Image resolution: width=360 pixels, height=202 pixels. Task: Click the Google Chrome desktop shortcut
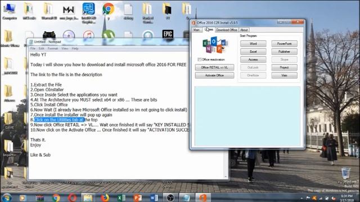pos(108,11)
